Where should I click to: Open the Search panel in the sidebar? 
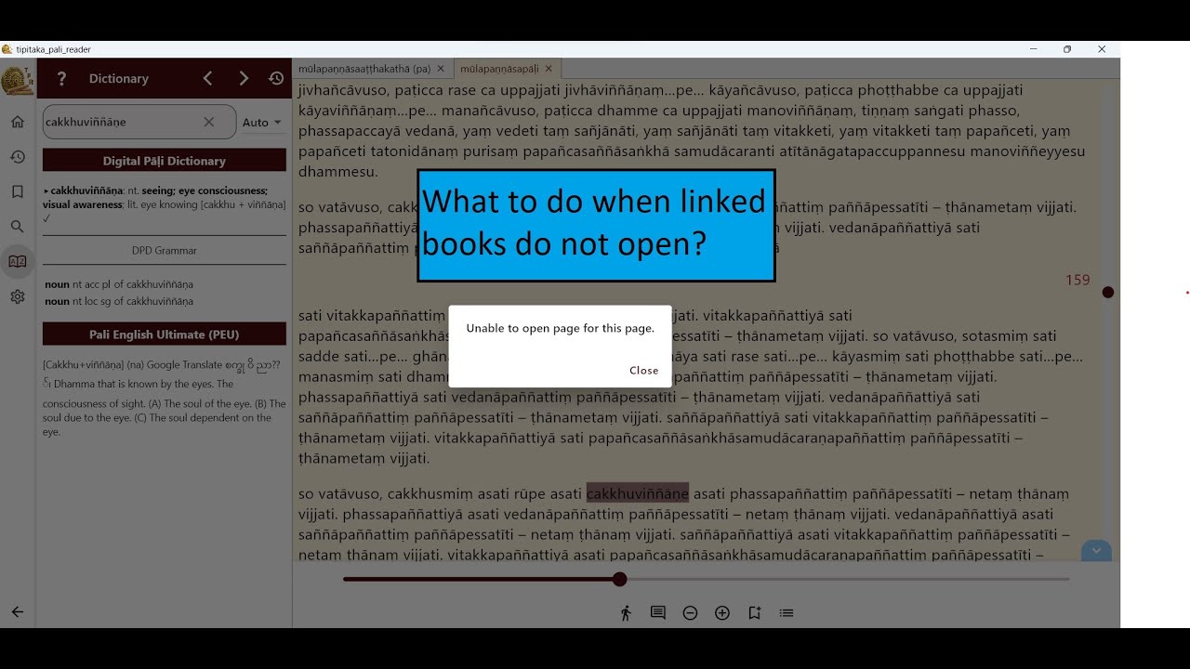coord(17,227)
